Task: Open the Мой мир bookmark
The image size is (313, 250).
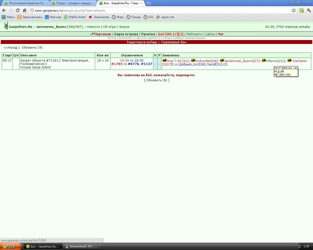Action: coord(53,17)
